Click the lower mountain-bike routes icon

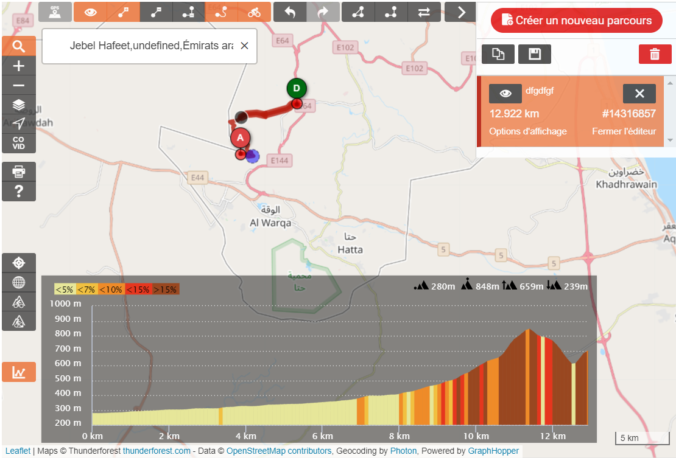[x=18, y=321]
